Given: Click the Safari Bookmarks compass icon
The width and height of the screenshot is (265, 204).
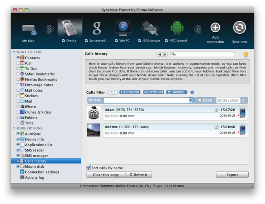Looking at the screenshot, I should coord(22,74).
